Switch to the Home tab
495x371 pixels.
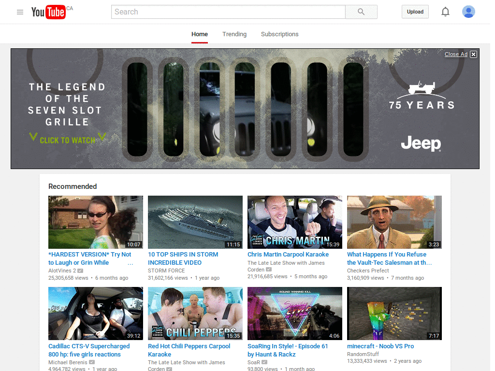[200, 34]
